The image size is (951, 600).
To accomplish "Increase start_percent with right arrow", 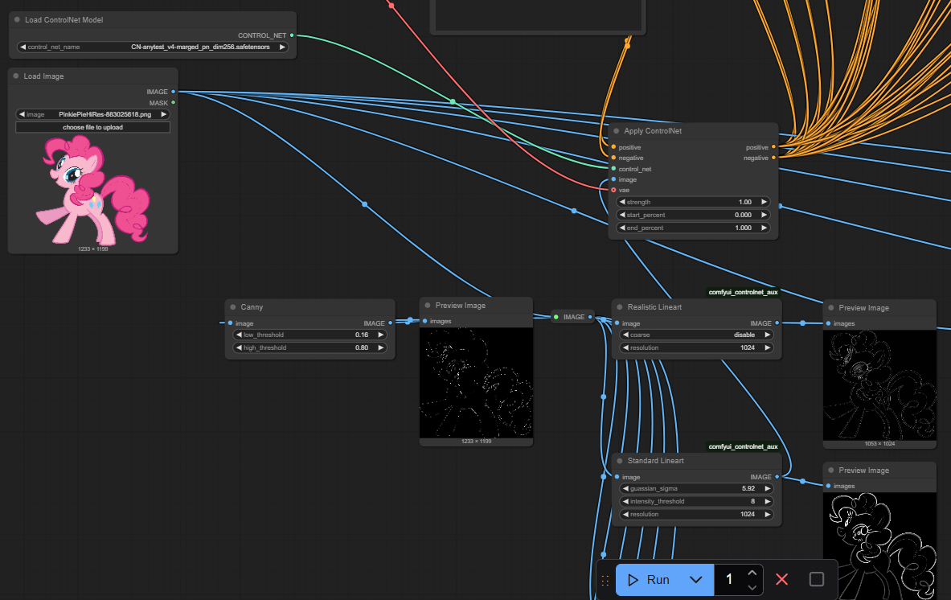I will coord(764,215).
